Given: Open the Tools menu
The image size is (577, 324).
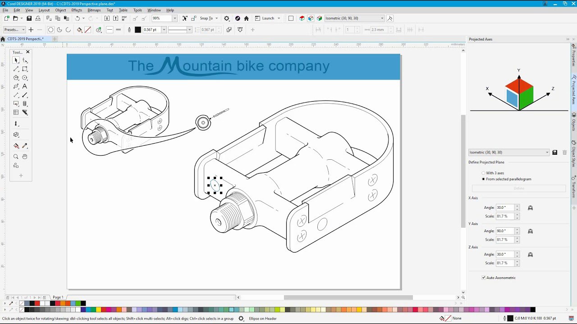Looking at the screenshot, I should click(137, 10).
